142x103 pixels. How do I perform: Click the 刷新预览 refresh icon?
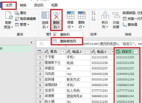tap(9, 15)
